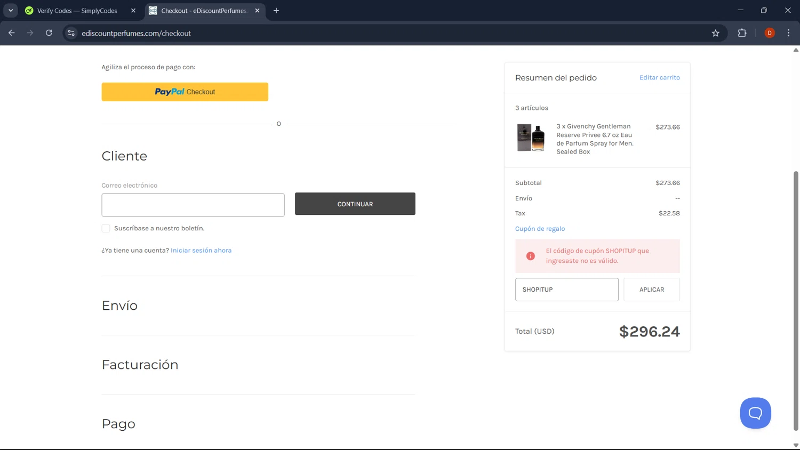Open a new browser tab
This screenshot has height=450, width=800.
coord(276,11)
